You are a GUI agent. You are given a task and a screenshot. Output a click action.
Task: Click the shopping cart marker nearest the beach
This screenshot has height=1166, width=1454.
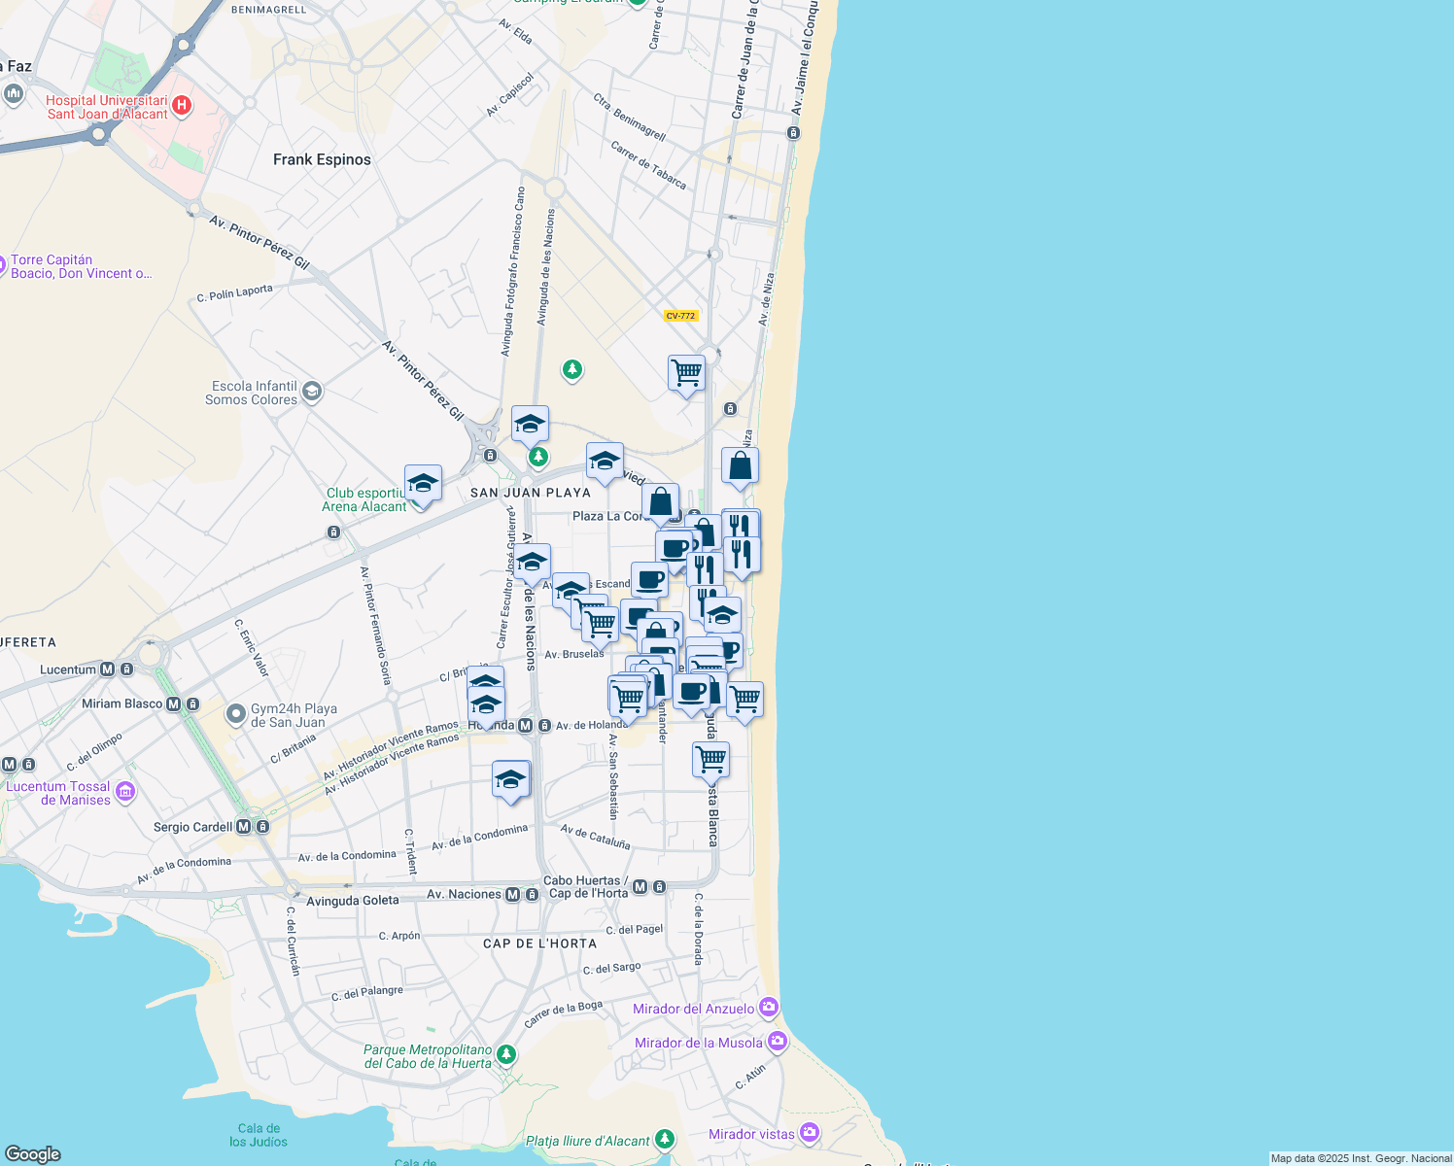(744, 702)
